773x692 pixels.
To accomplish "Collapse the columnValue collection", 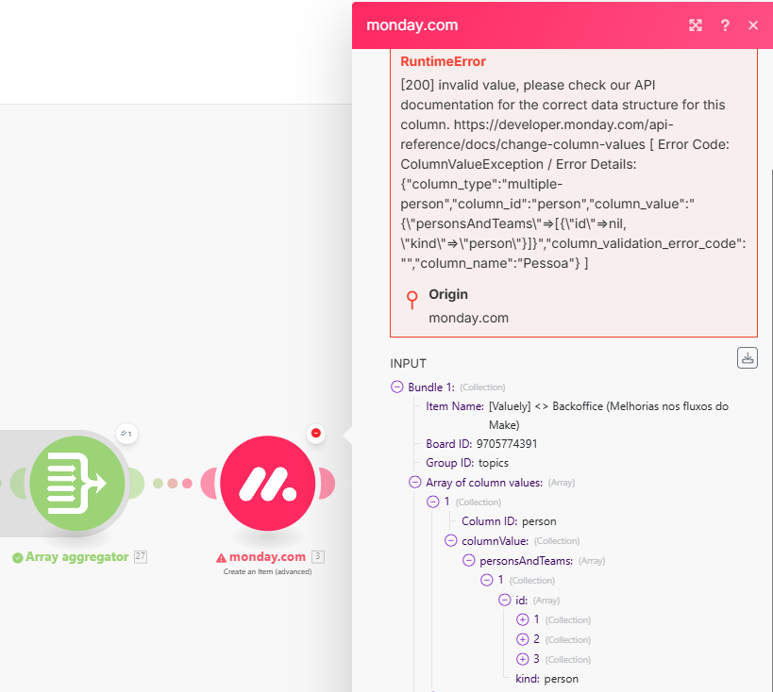I will [450, 541].
